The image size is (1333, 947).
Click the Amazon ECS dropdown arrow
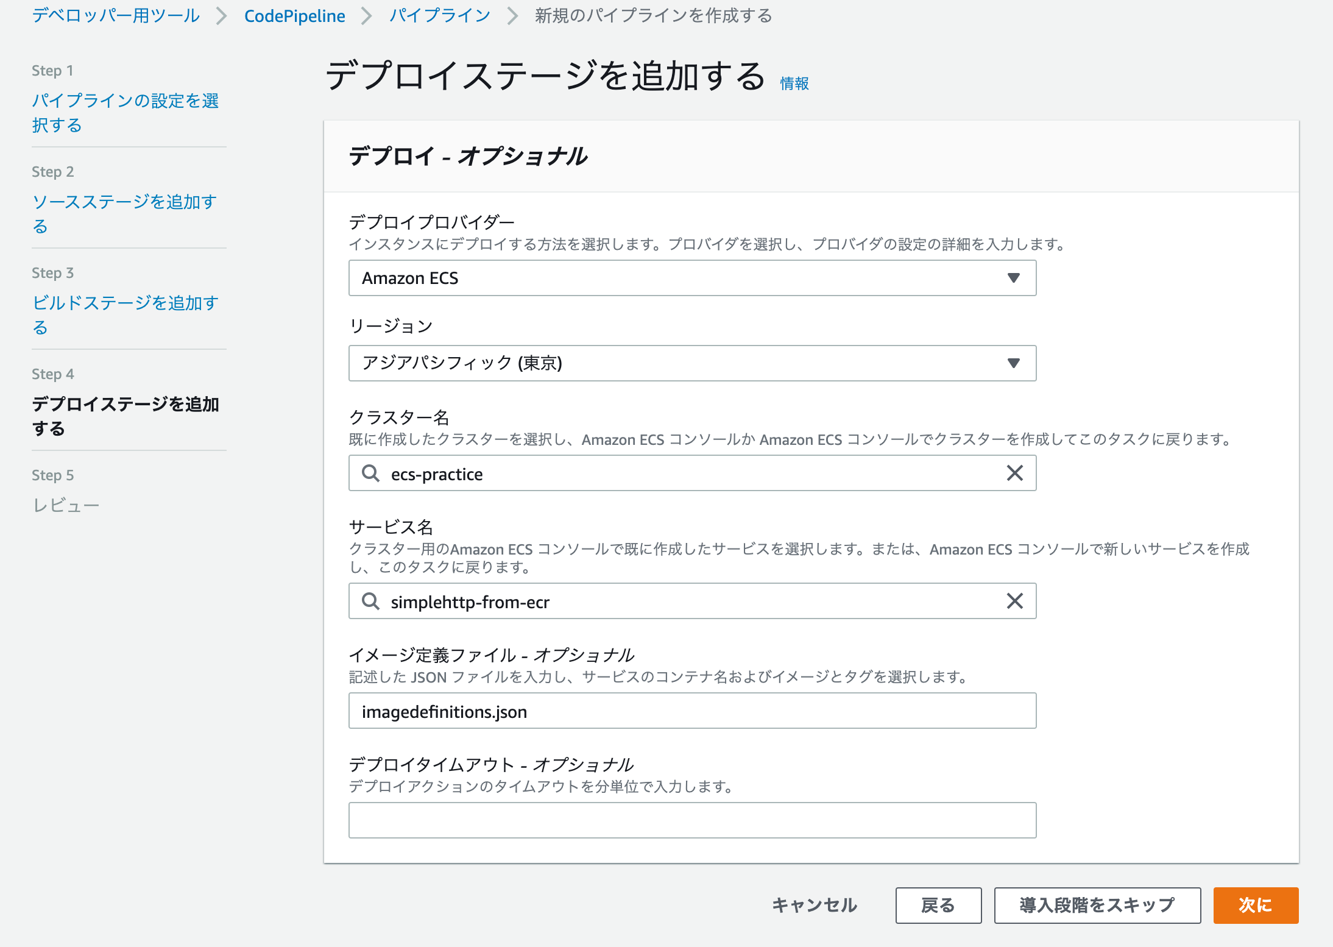(1013, 278)
